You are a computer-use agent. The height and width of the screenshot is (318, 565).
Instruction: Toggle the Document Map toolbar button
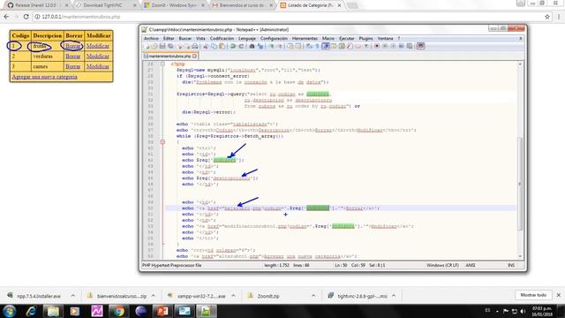[342, 46]
